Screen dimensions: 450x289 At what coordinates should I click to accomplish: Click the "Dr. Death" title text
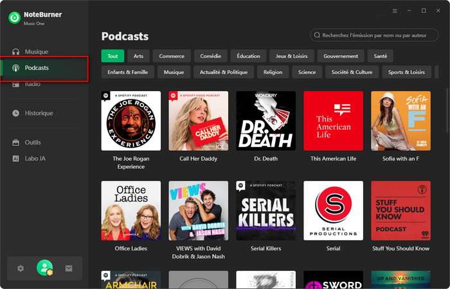tap(265, 159)
